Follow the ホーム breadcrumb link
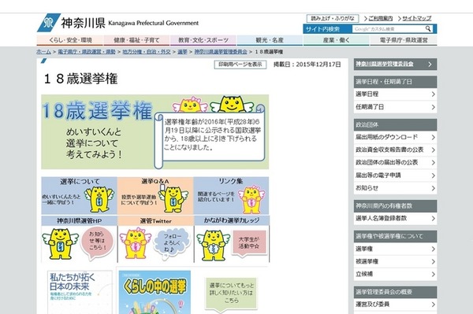This screenshot has height=314, width=473. coord(43,52)
